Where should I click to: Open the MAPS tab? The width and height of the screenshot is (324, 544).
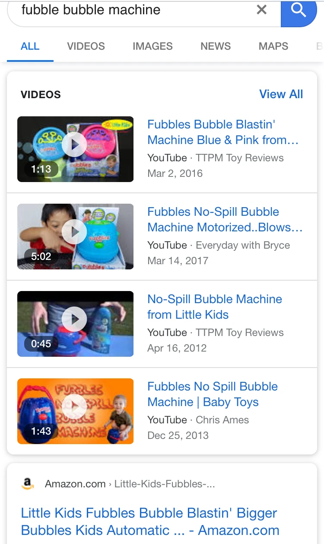coord(273,46)
